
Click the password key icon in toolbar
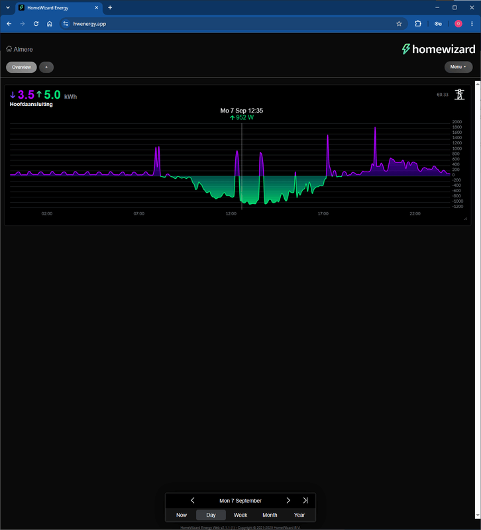click(x=438, y=24)
